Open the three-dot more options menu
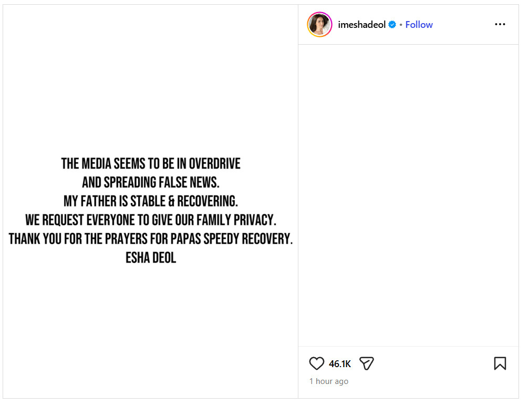 click(x=500, y=25)
